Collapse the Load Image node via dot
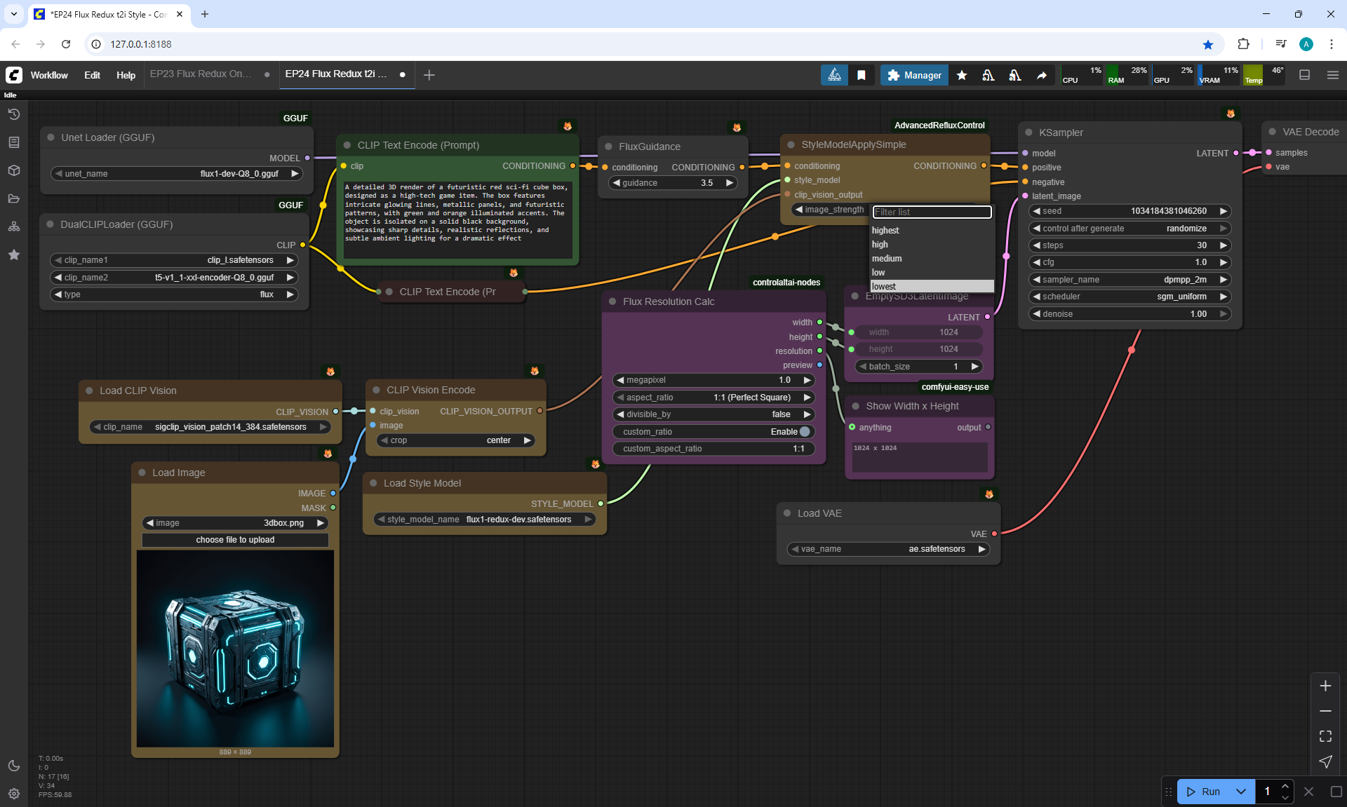 coord(142,473)
